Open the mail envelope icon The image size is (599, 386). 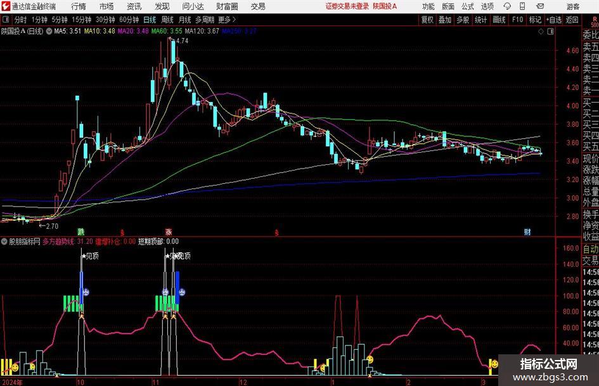(540, 6)
